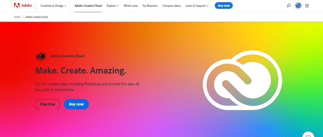Open the search magnifier icon
Viewport: 323px width, 137px height.
pos(289,6)
